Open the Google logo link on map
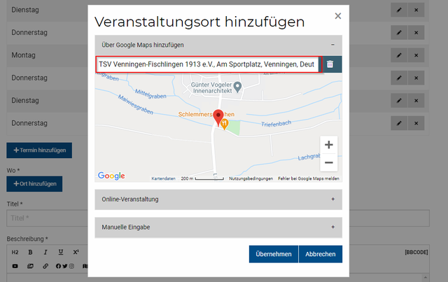Viewport: 448px width, 282px height. (x=111, y=176)
